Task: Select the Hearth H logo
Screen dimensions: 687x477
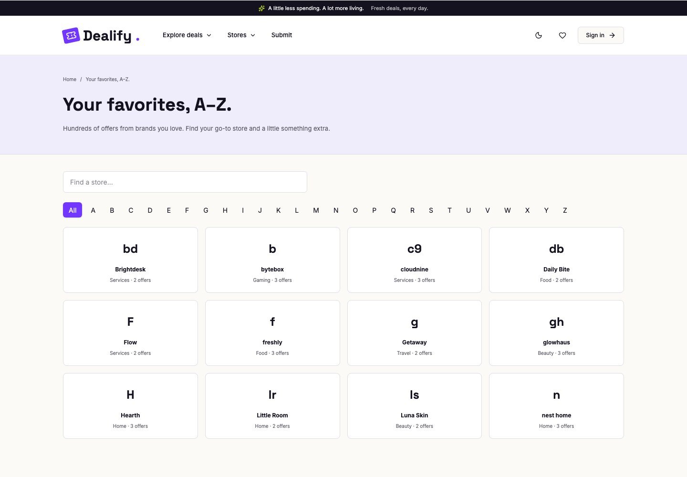Action: (x=130, y=395)
